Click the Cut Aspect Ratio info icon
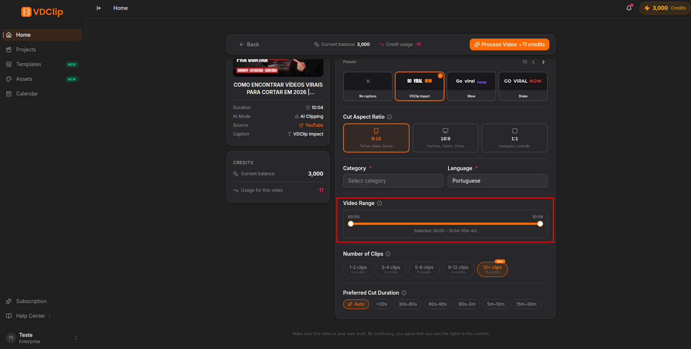The image size is (691, 349). 389,117
